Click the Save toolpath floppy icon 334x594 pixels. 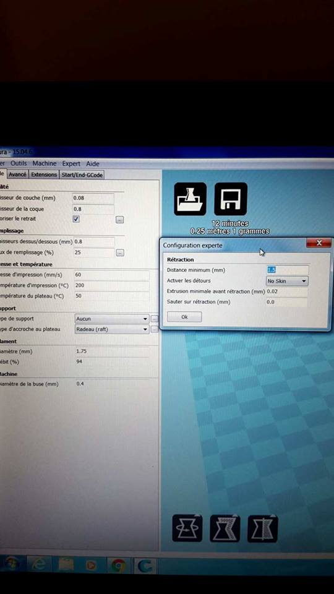tap(231, 199)
